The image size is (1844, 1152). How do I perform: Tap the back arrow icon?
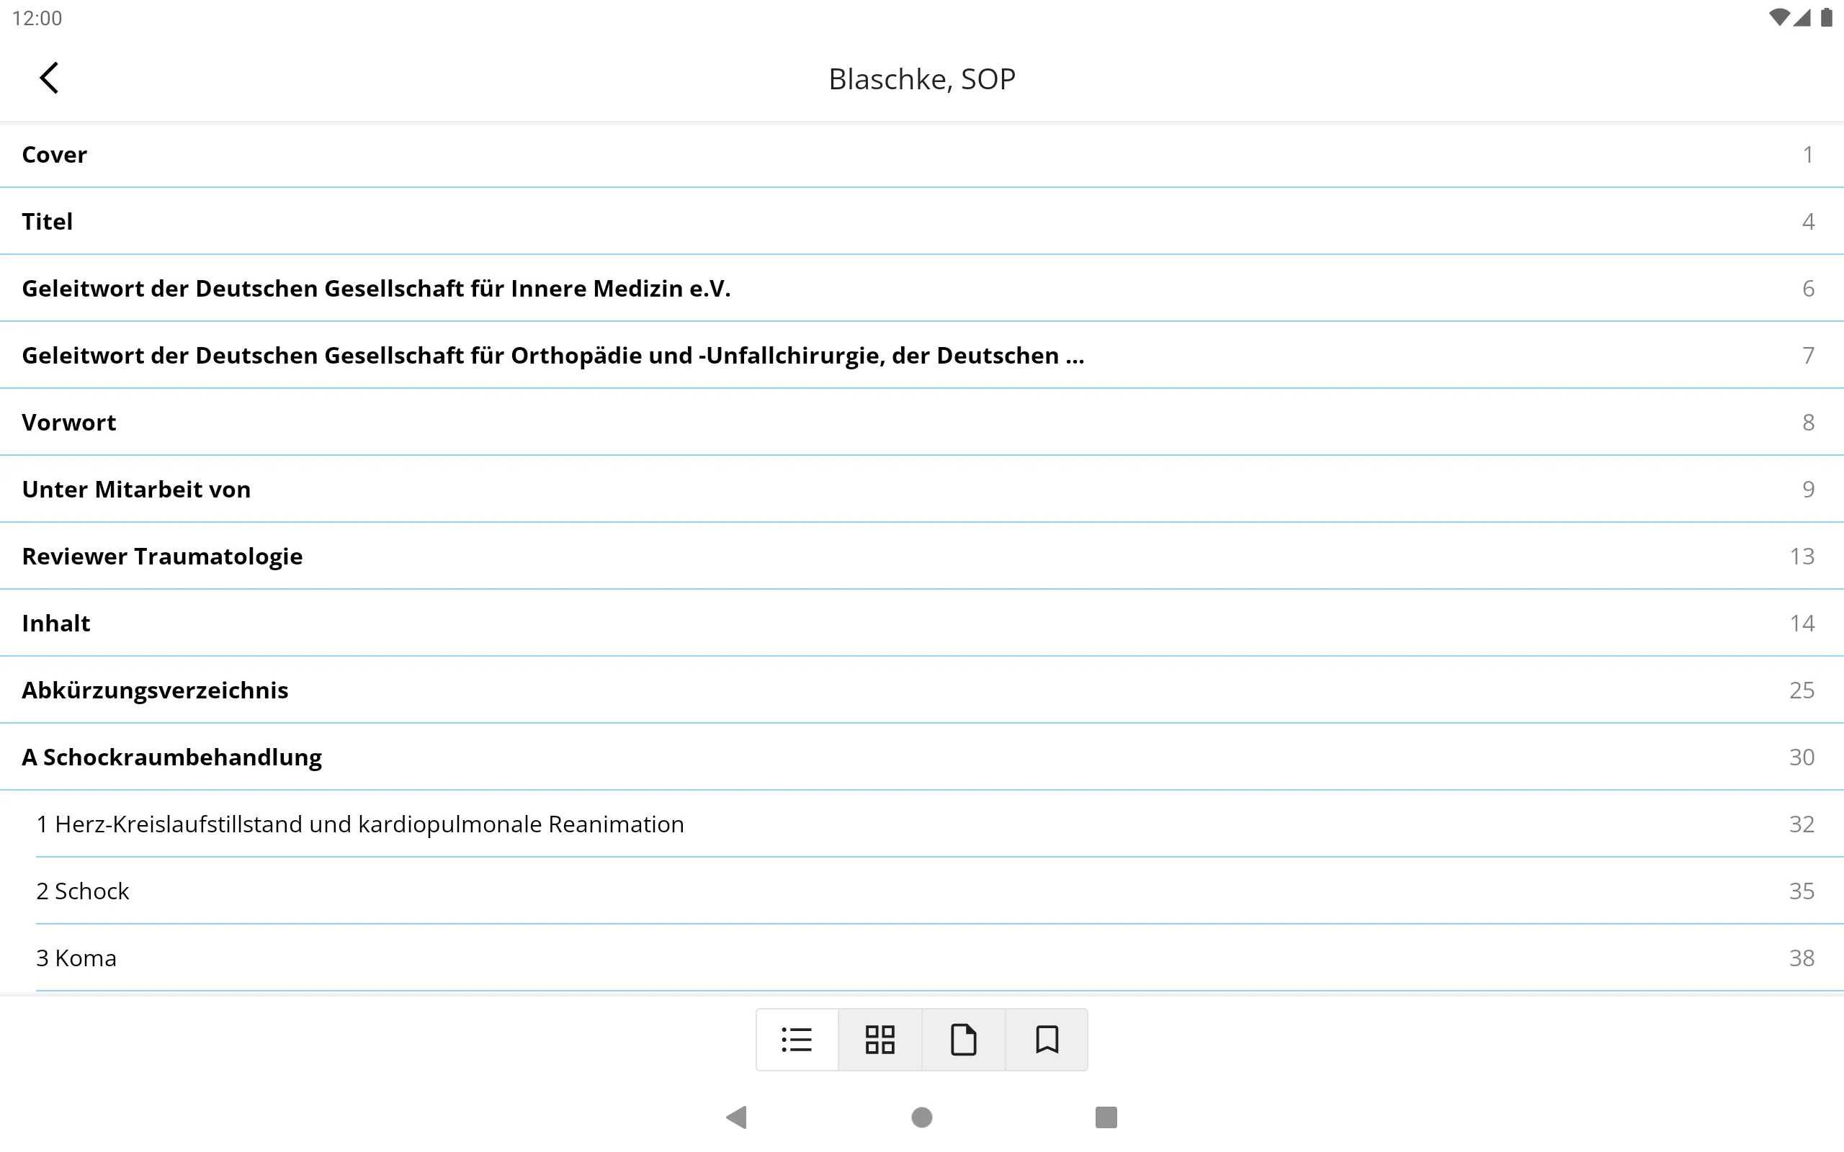pyautogui.click(x=49, y=78)
